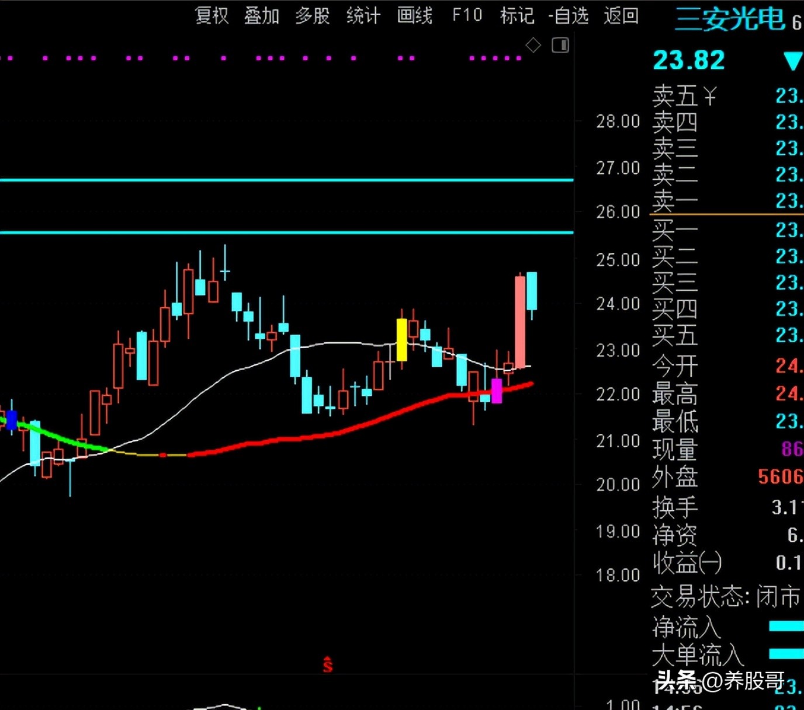Remove stock via -自选 button
The width and height of the screenshot is (804, 710).
pyautogui.click(x=569, y=15)
